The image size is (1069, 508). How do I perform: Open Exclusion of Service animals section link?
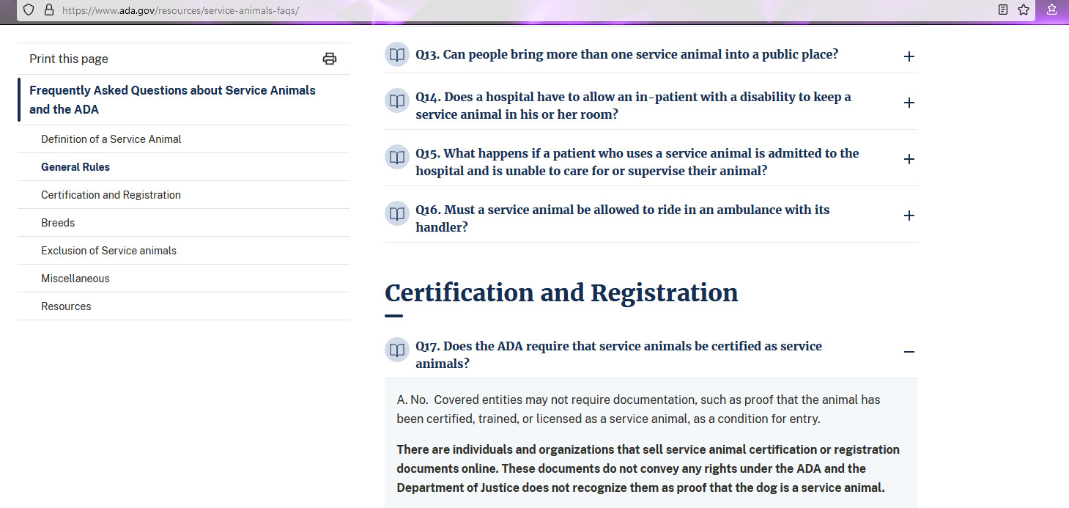tap(108, 251)
